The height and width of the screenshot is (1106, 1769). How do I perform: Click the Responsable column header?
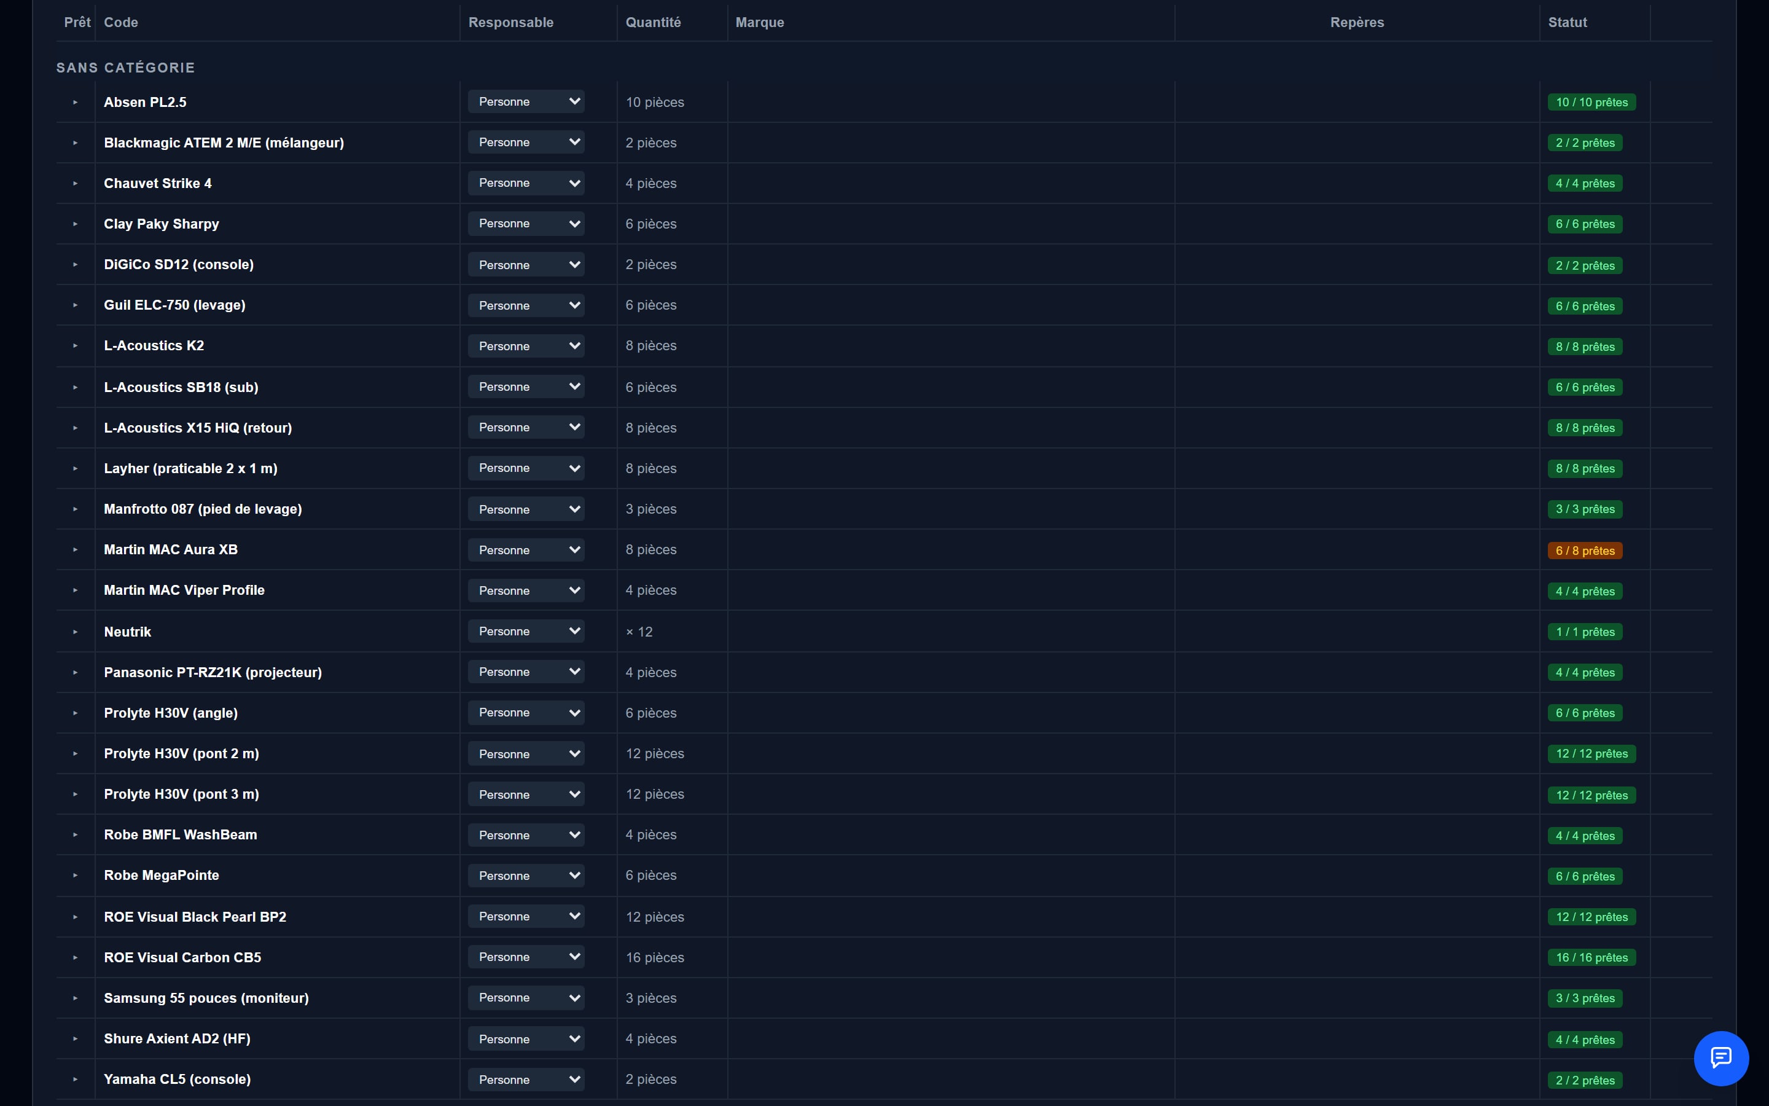[x=511, y=23]
